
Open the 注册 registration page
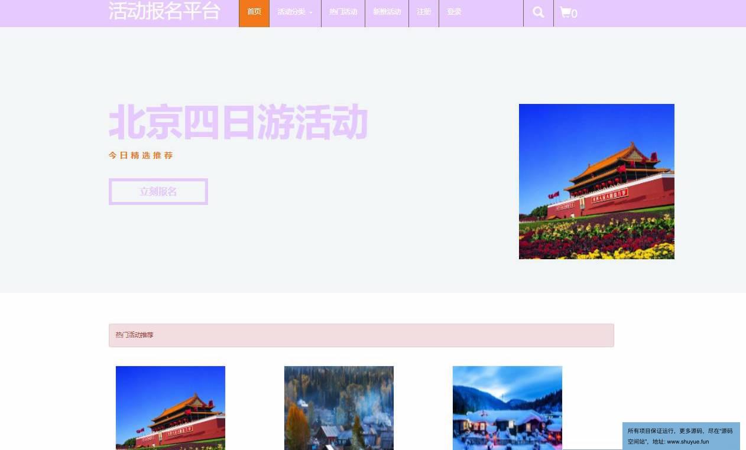click(x=424, y=12)
